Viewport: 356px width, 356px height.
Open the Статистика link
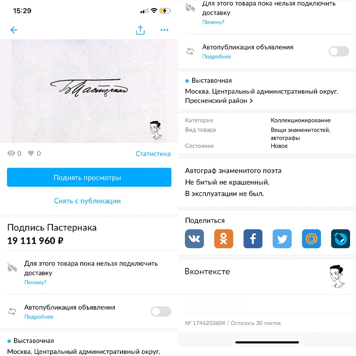pyautogui.click(x=153, y=154)
